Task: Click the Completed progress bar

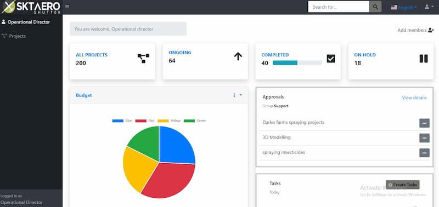Action: pos(297,63)
